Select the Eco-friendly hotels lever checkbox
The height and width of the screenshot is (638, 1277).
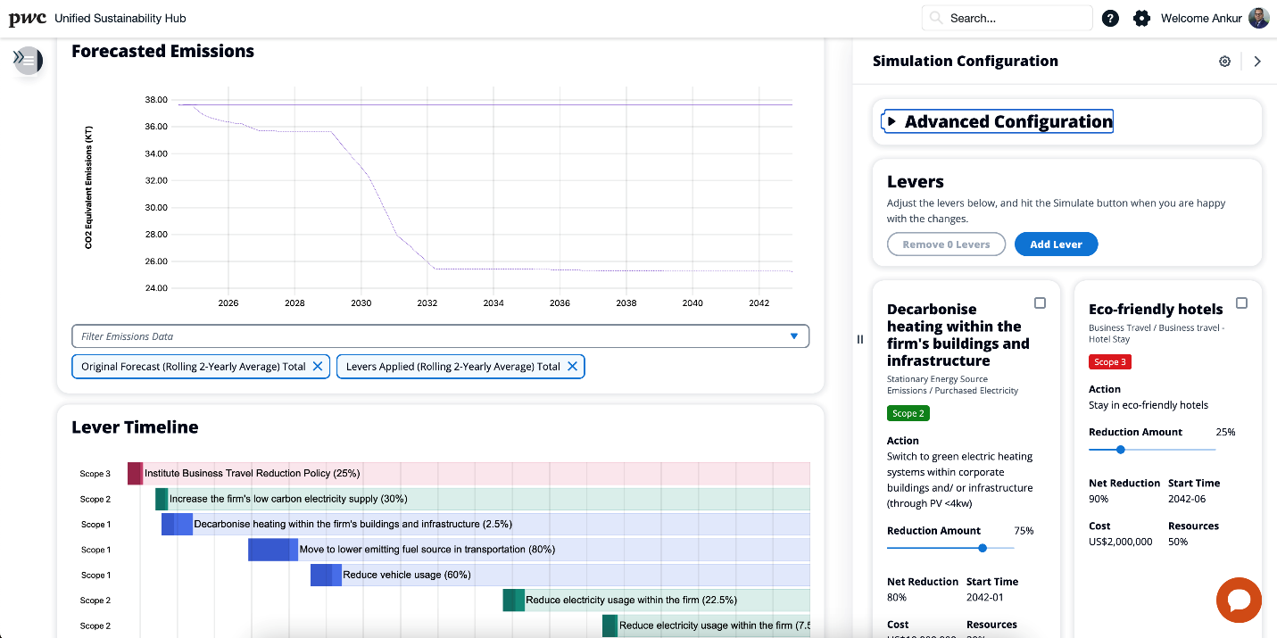(1241, 303)
